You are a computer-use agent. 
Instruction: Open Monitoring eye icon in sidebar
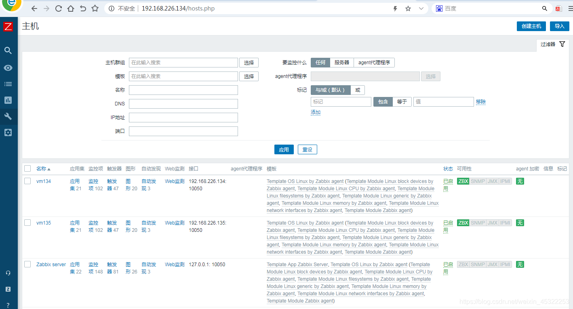[x=8, y=67]
